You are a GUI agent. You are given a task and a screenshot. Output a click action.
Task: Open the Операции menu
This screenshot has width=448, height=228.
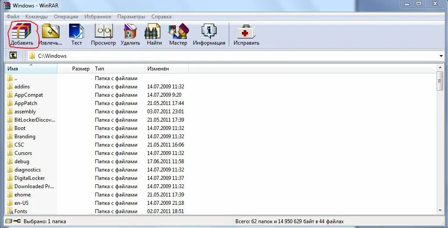pos(66,17)
